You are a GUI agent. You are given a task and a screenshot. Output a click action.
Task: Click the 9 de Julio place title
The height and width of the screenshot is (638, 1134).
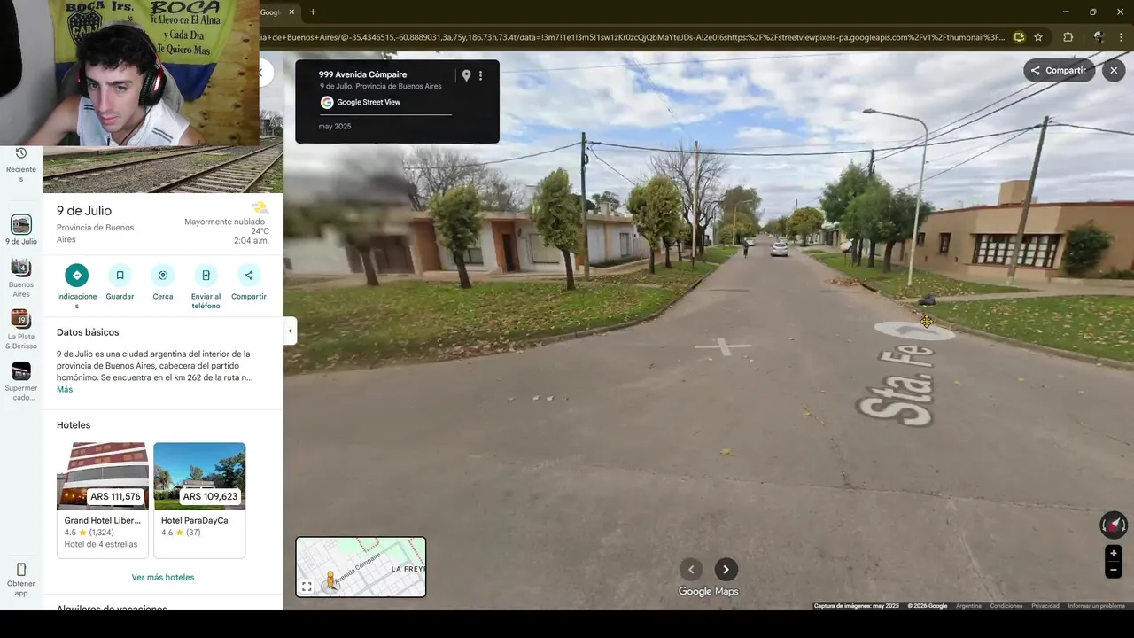coord(84,211)
